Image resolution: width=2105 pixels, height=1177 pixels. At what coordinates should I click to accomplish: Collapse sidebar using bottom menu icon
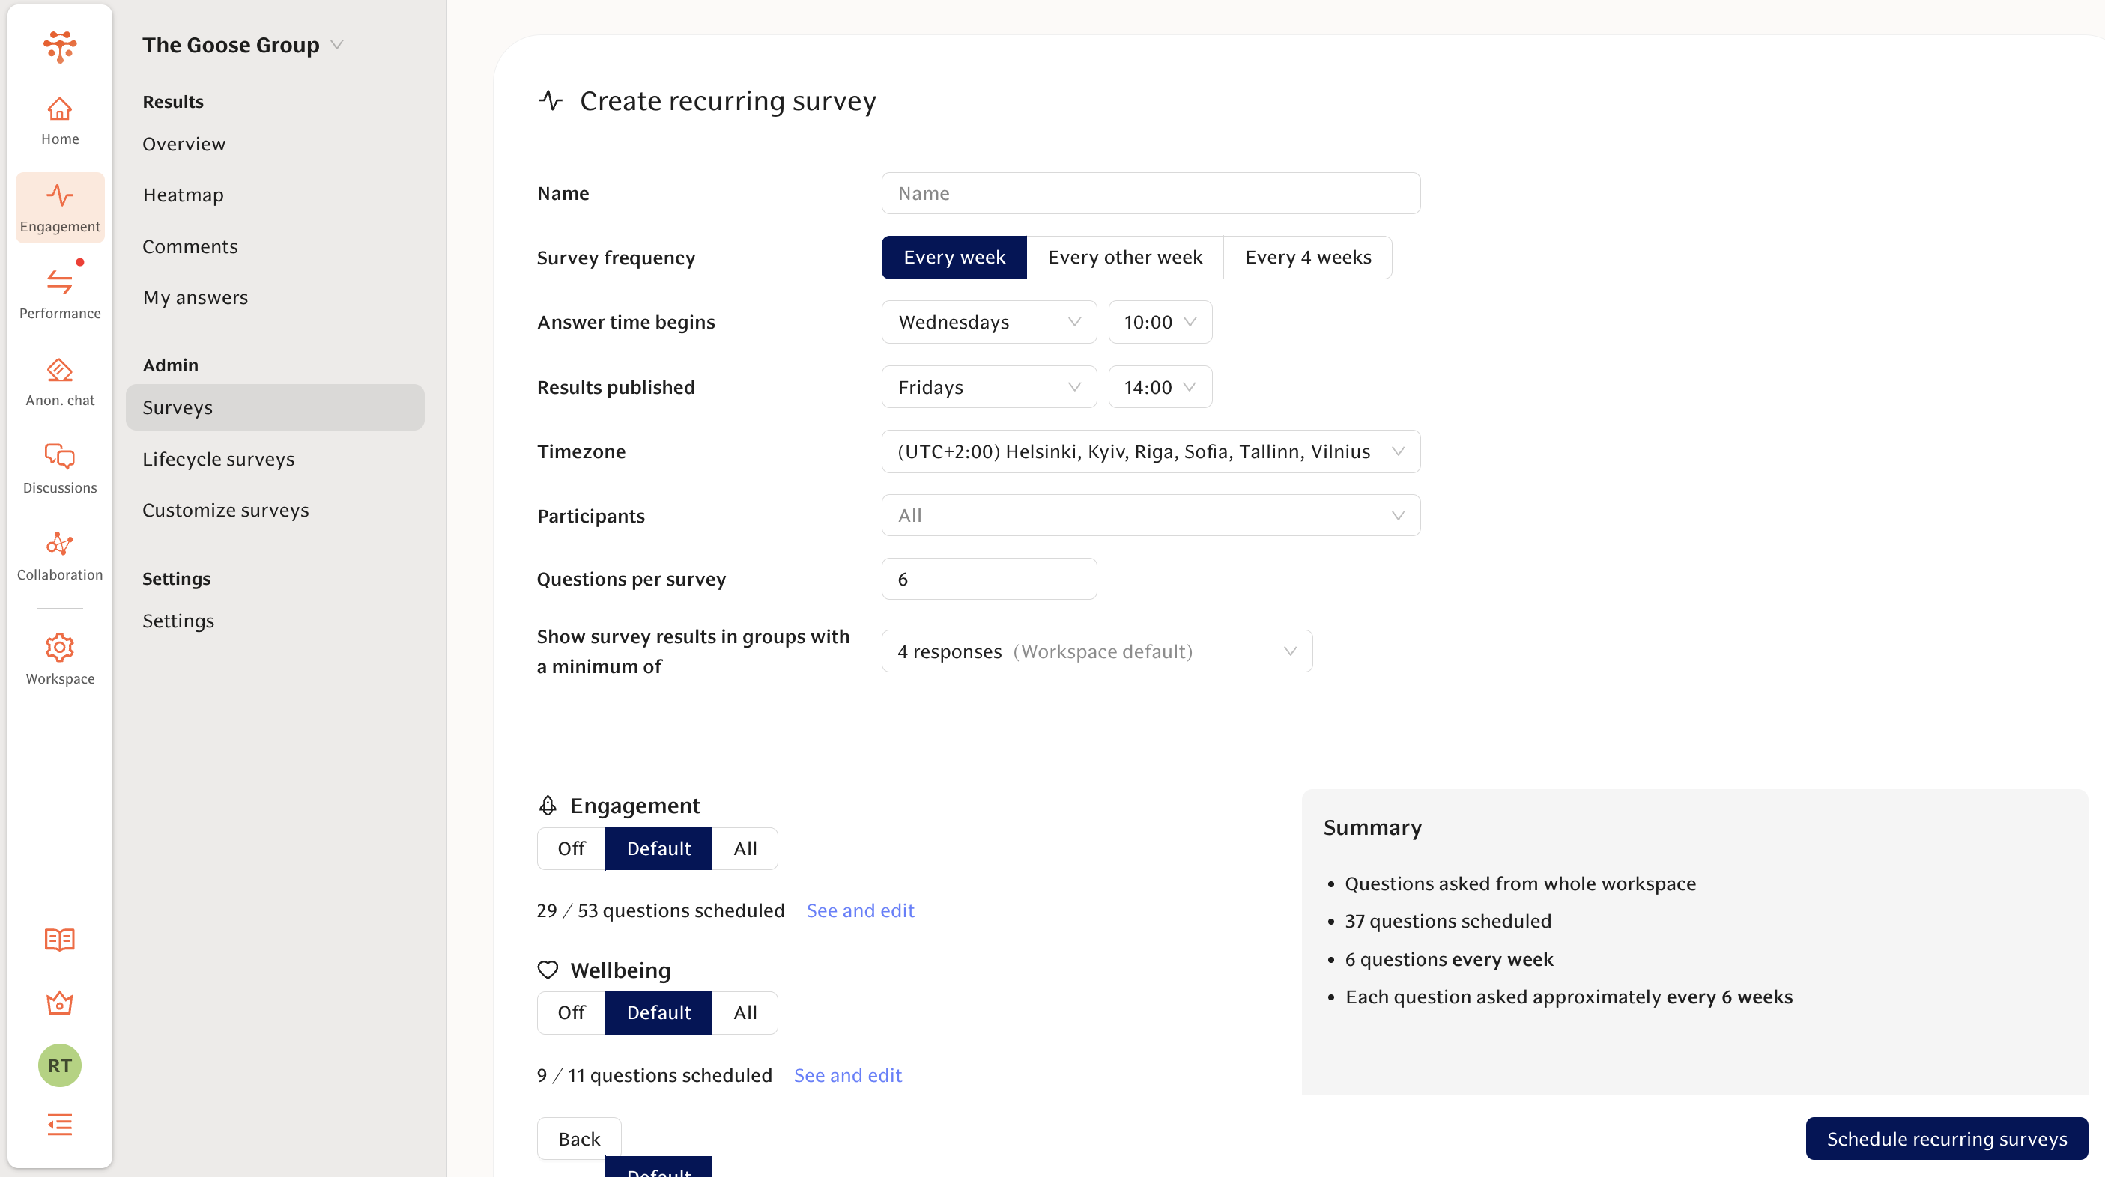click(60, 1124)
